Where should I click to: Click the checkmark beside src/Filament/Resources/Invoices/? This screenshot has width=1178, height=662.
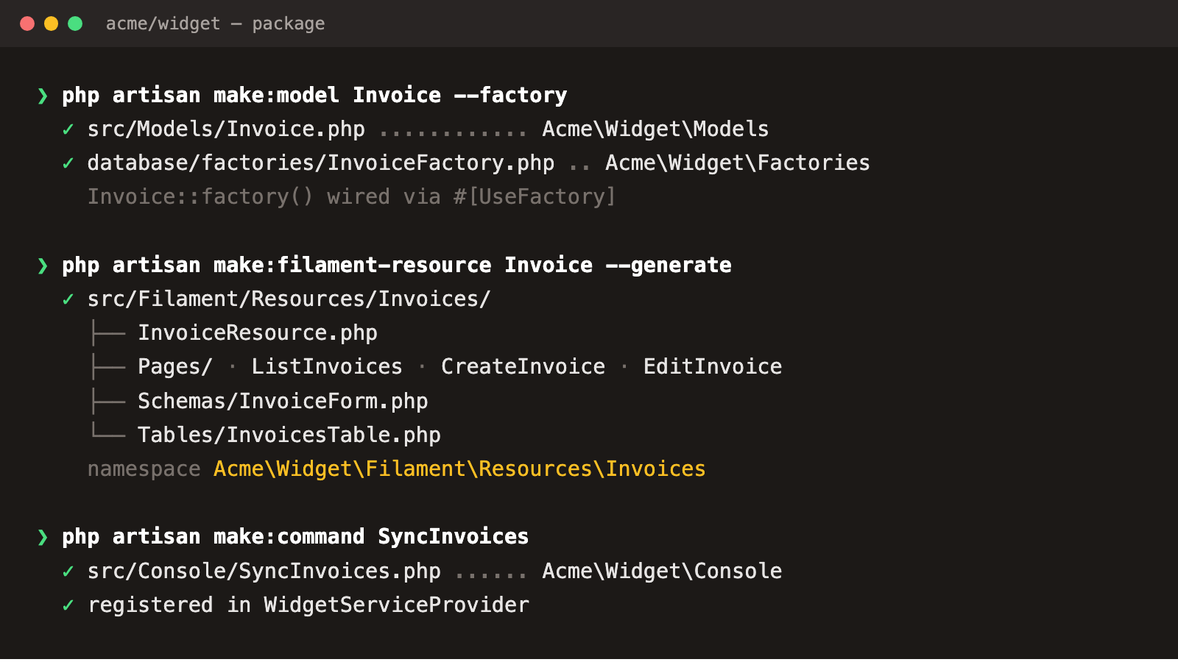[68, 299]
